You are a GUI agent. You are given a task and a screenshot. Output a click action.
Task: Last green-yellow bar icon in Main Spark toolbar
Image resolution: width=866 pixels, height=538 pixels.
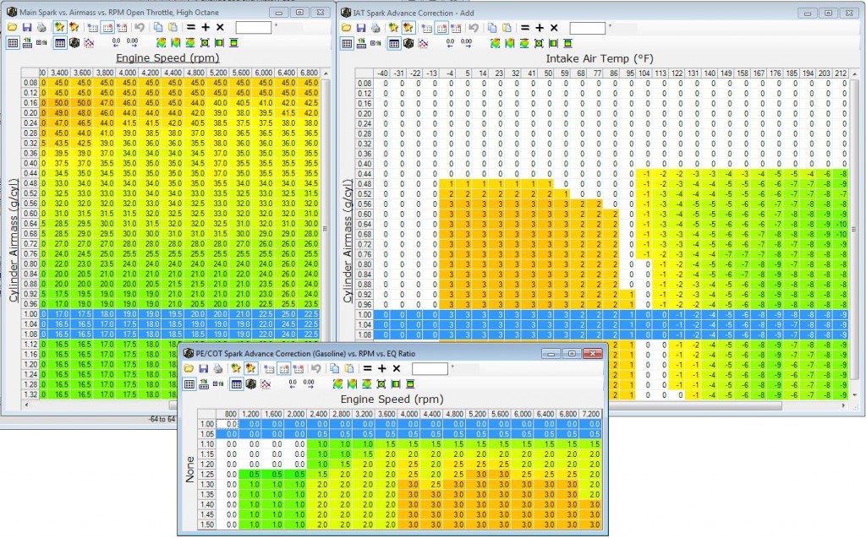(x=233, y=42)
